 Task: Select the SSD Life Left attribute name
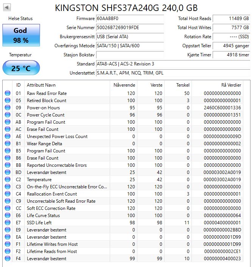[39, 223]
